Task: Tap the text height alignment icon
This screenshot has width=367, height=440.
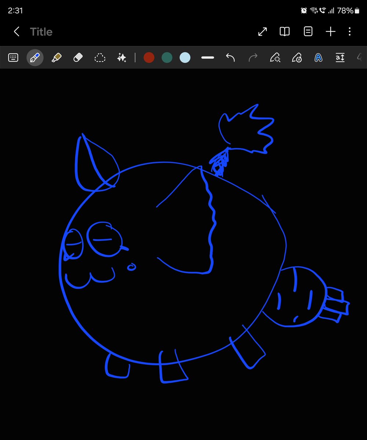Action: (340, 58)
